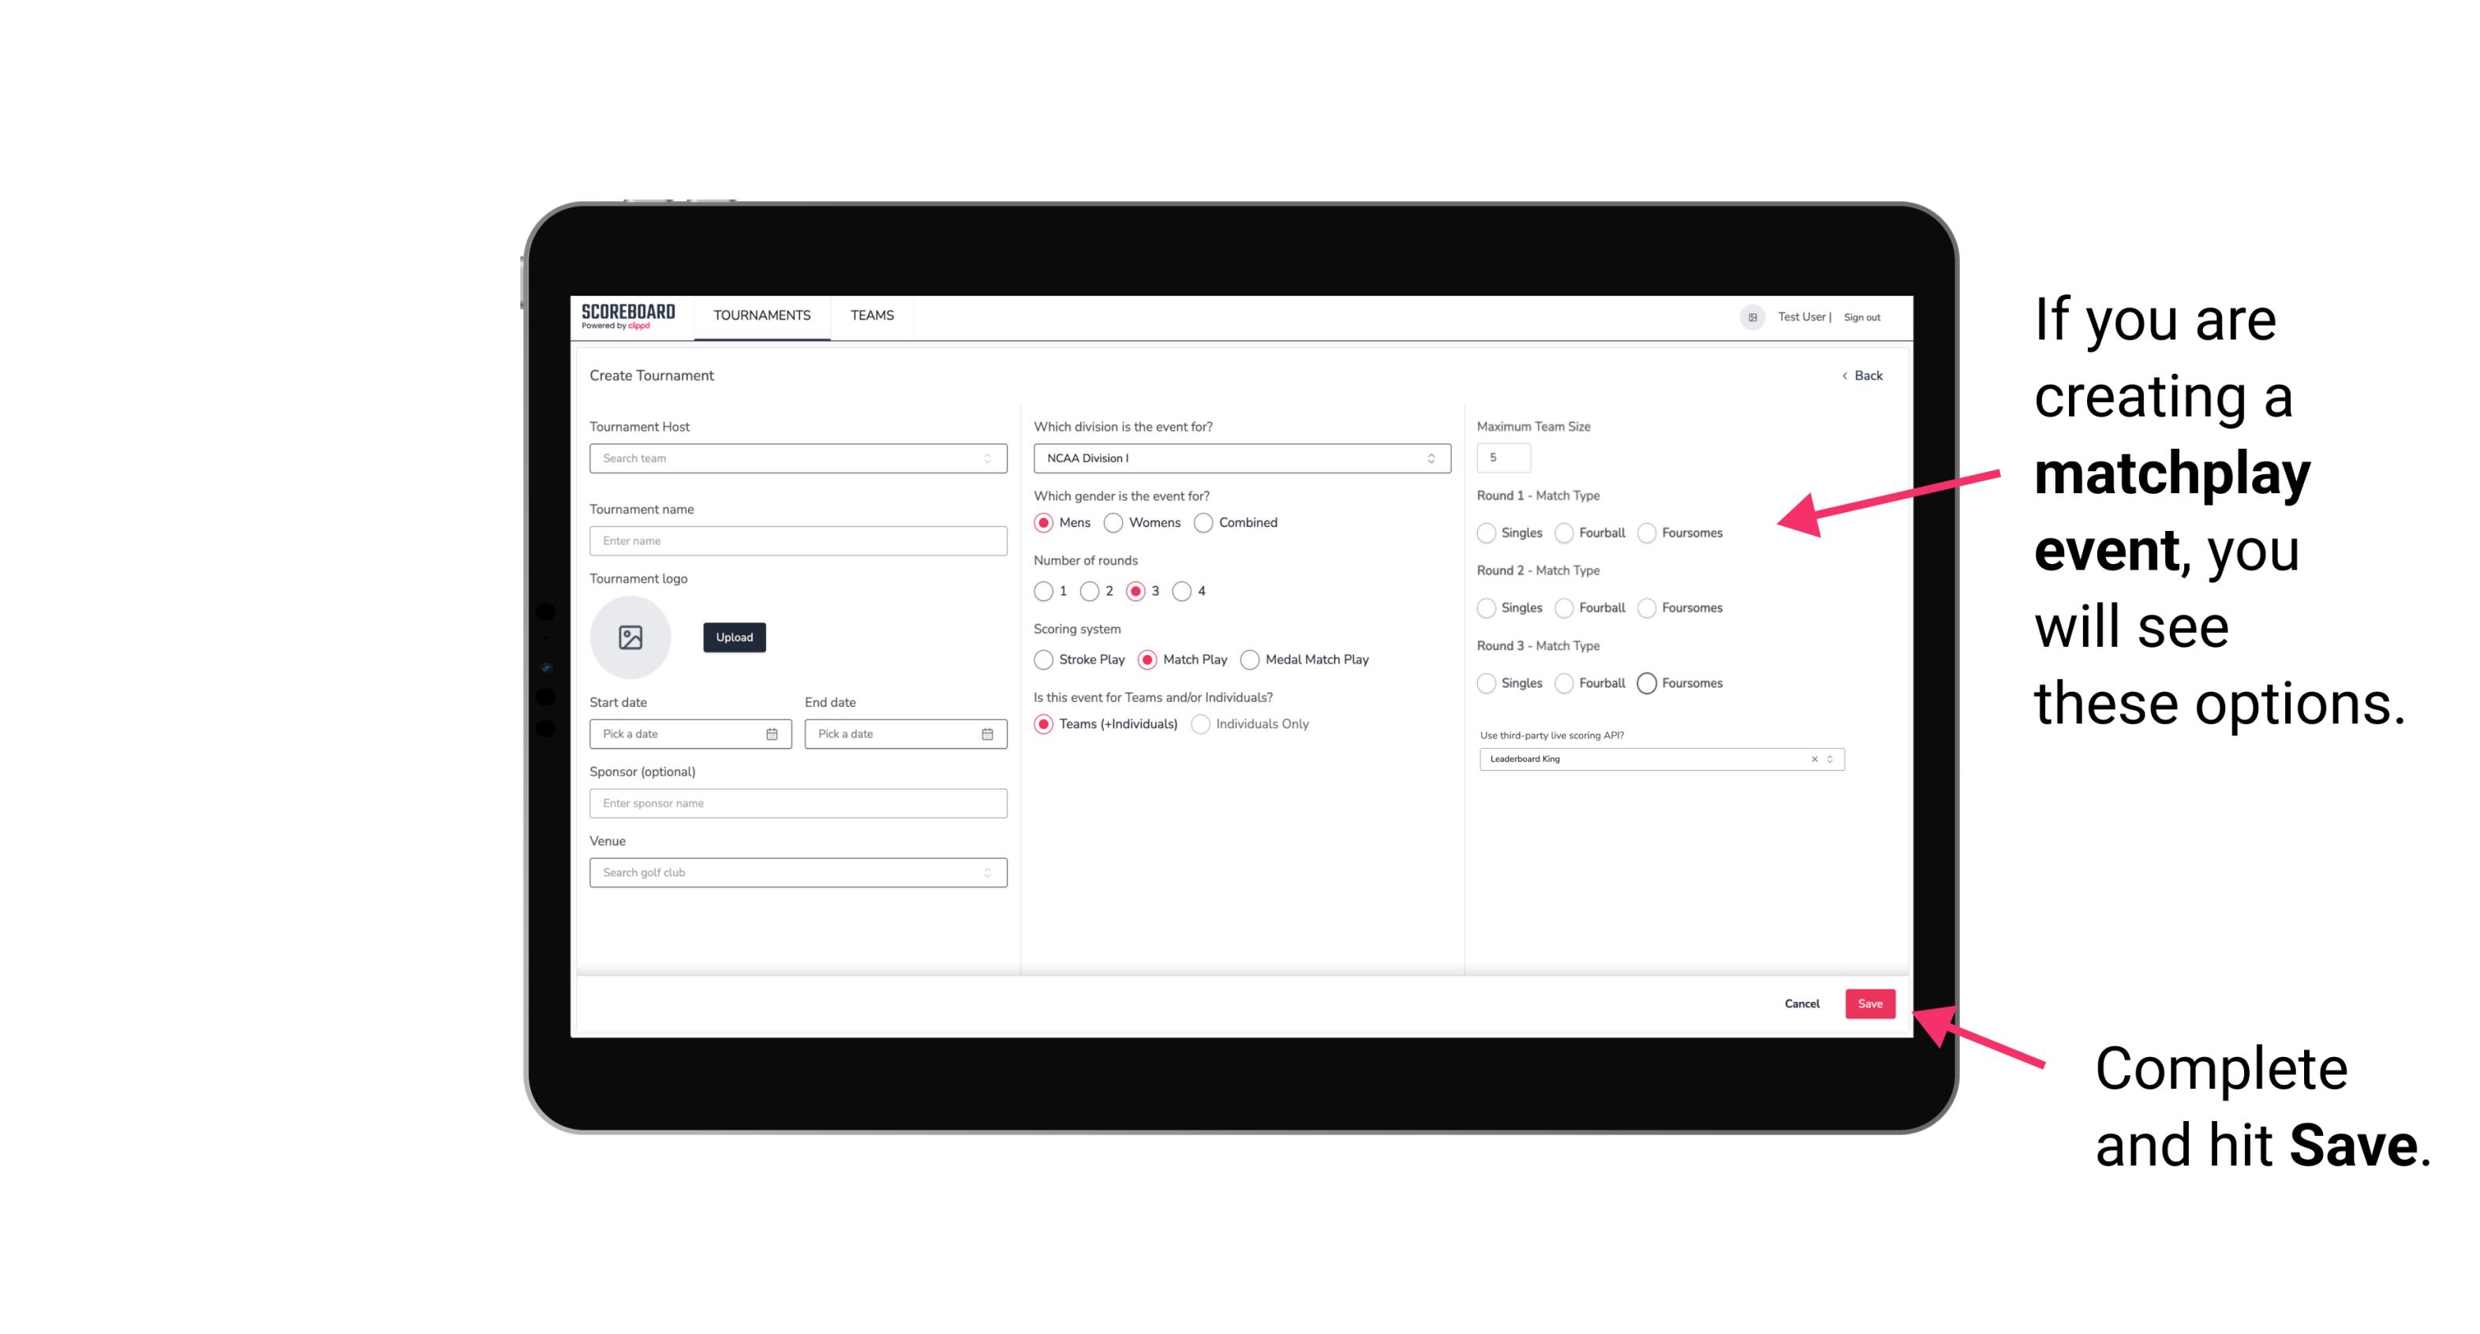Screen dimensions: 2480x1334
Task: Click the user profile icon
Action: pos(1748,316)
